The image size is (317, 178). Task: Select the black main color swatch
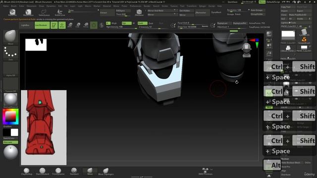pyautogui.click(x=6, y=133)
